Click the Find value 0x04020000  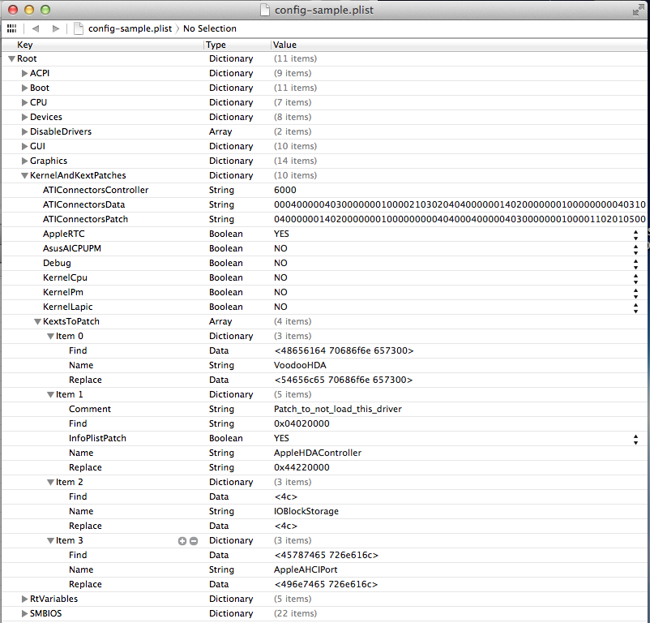point(301,424)
